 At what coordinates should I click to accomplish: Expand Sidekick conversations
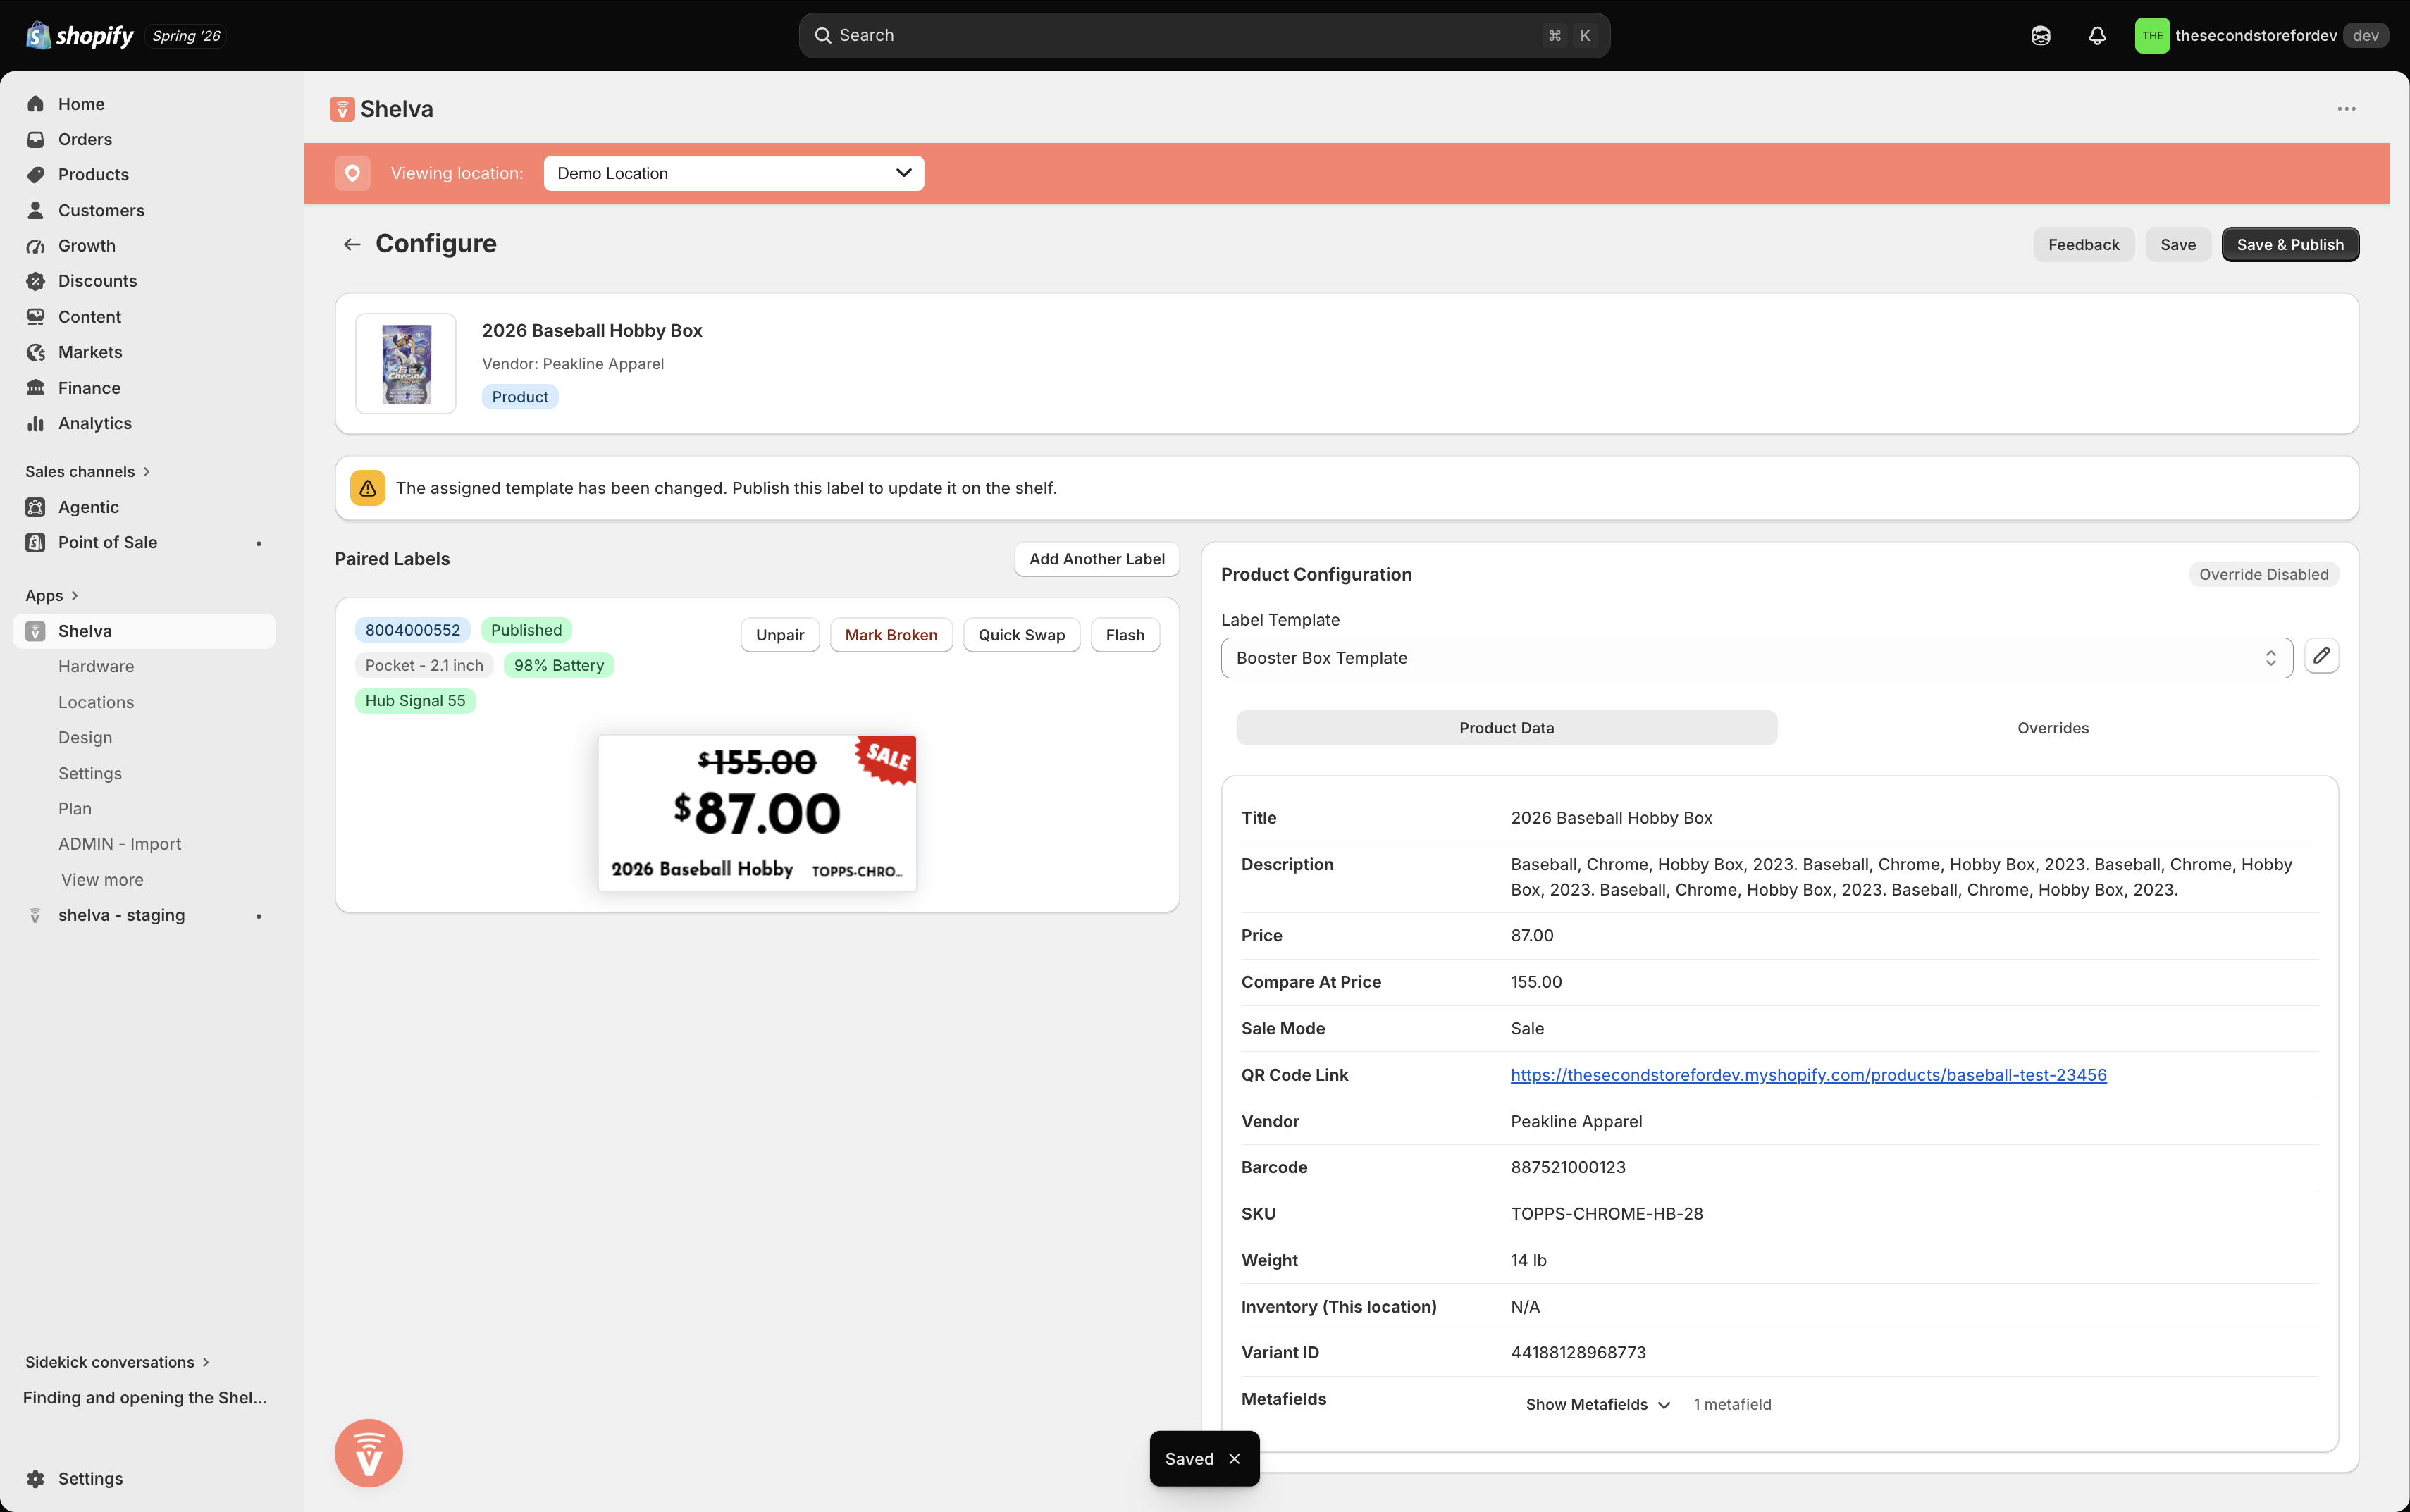coord(117,1362)
